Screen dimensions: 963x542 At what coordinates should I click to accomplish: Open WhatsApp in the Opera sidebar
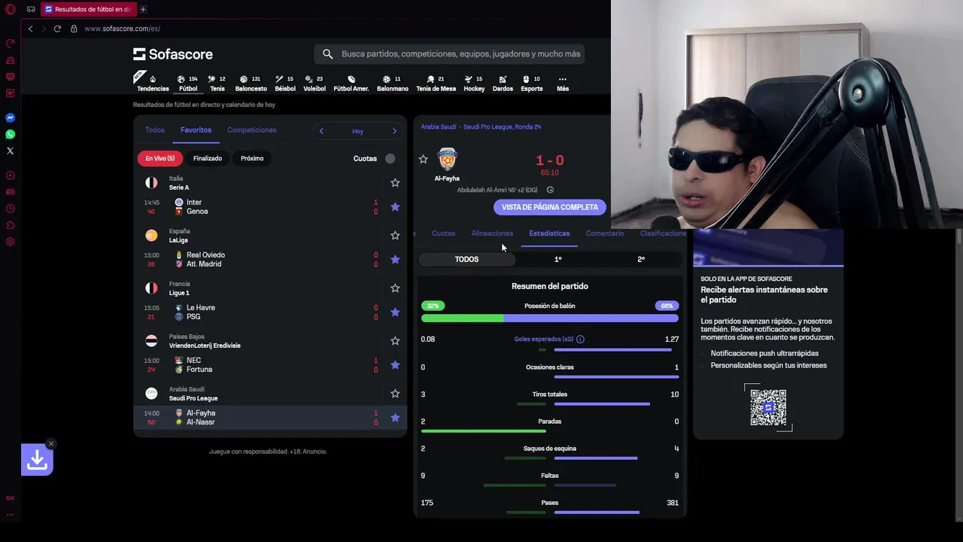(x=11, y=134)
